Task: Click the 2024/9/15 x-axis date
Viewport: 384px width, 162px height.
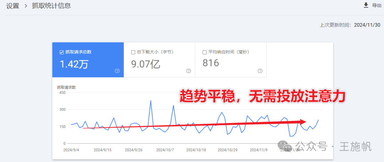Action: [x=103, y=150]
